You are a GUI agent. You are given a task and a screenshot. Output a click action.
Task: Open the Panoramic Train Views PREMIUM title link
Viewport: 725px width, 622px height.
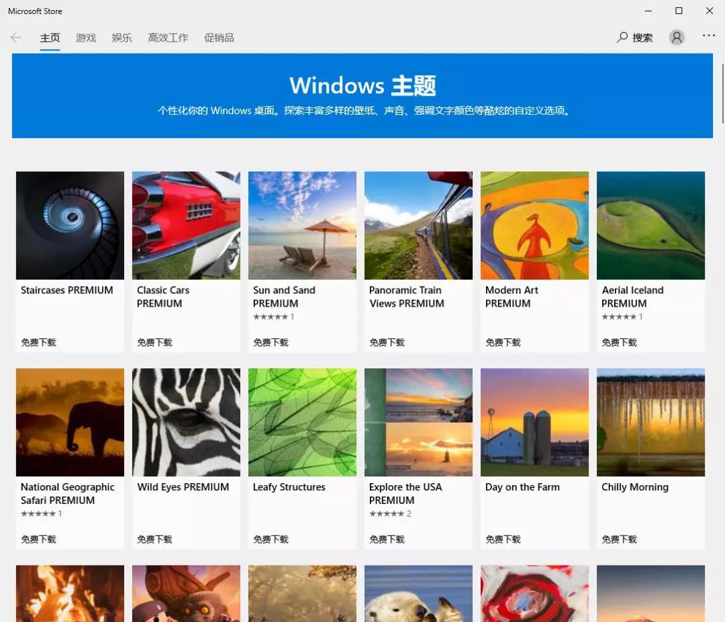tap(405, 297)
